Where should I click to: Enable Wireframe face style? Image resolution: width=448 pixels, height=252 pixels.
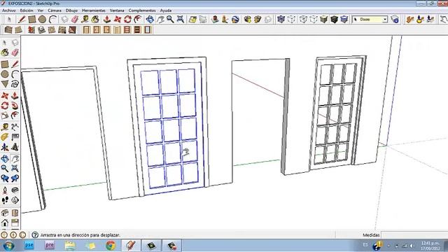(x=303, y=20)
